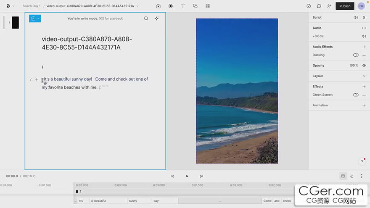Open the composition name dropdown chevron in breadcrumb
Viewport: 370px width, 208px height.
[x=137, y=6]
